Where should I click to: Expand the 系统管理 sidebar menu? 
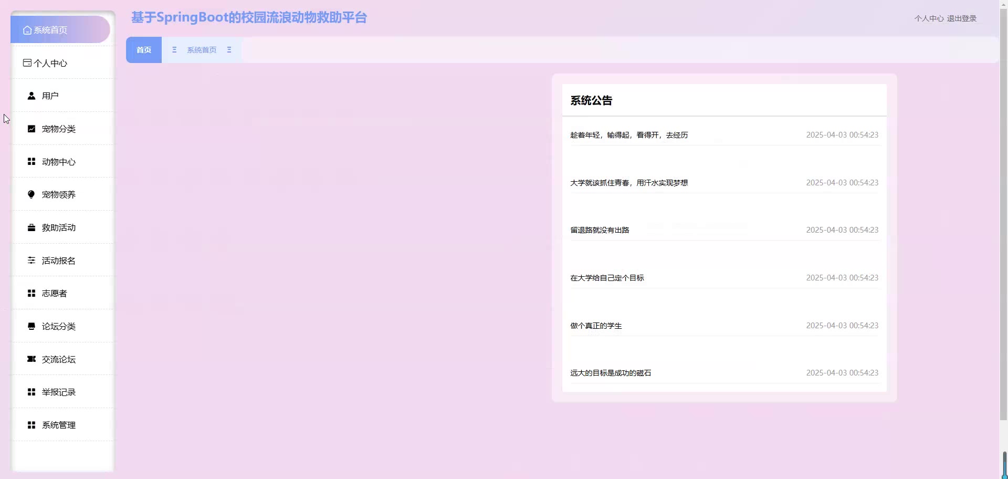point(59,425)
